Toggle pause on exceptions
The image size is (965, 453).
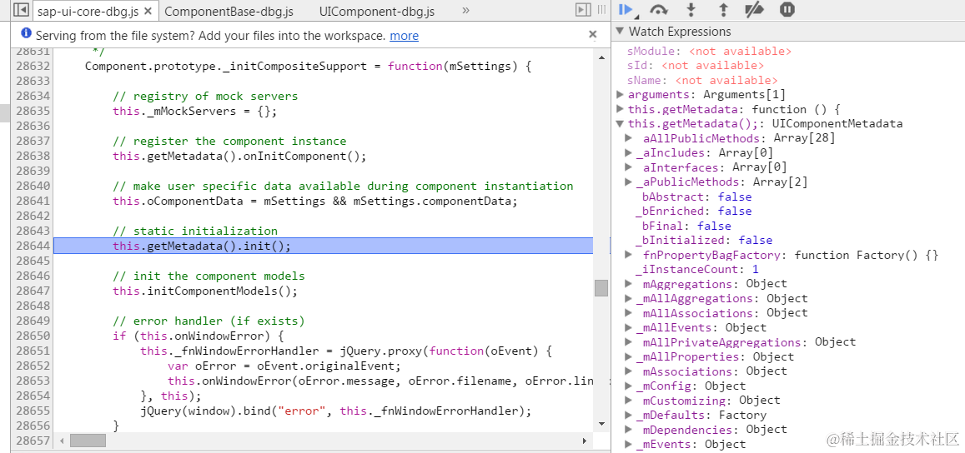point(787,9)
